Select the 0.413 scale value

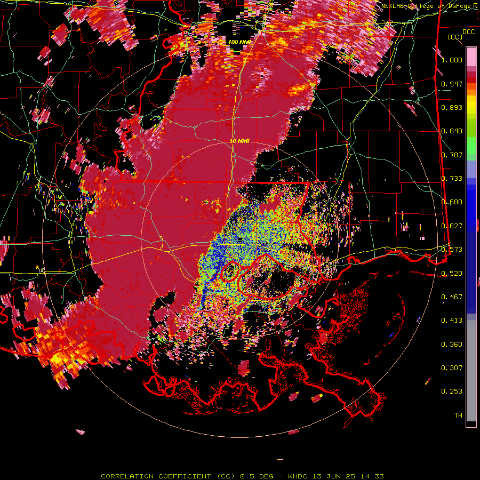click(x=452, y=321)
